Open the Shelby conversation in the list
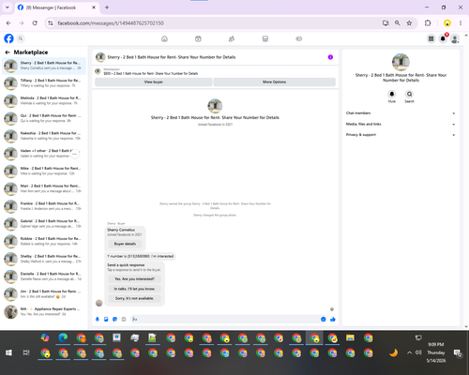The height and width of the screenshot is (375, 469). coord(44,259)
